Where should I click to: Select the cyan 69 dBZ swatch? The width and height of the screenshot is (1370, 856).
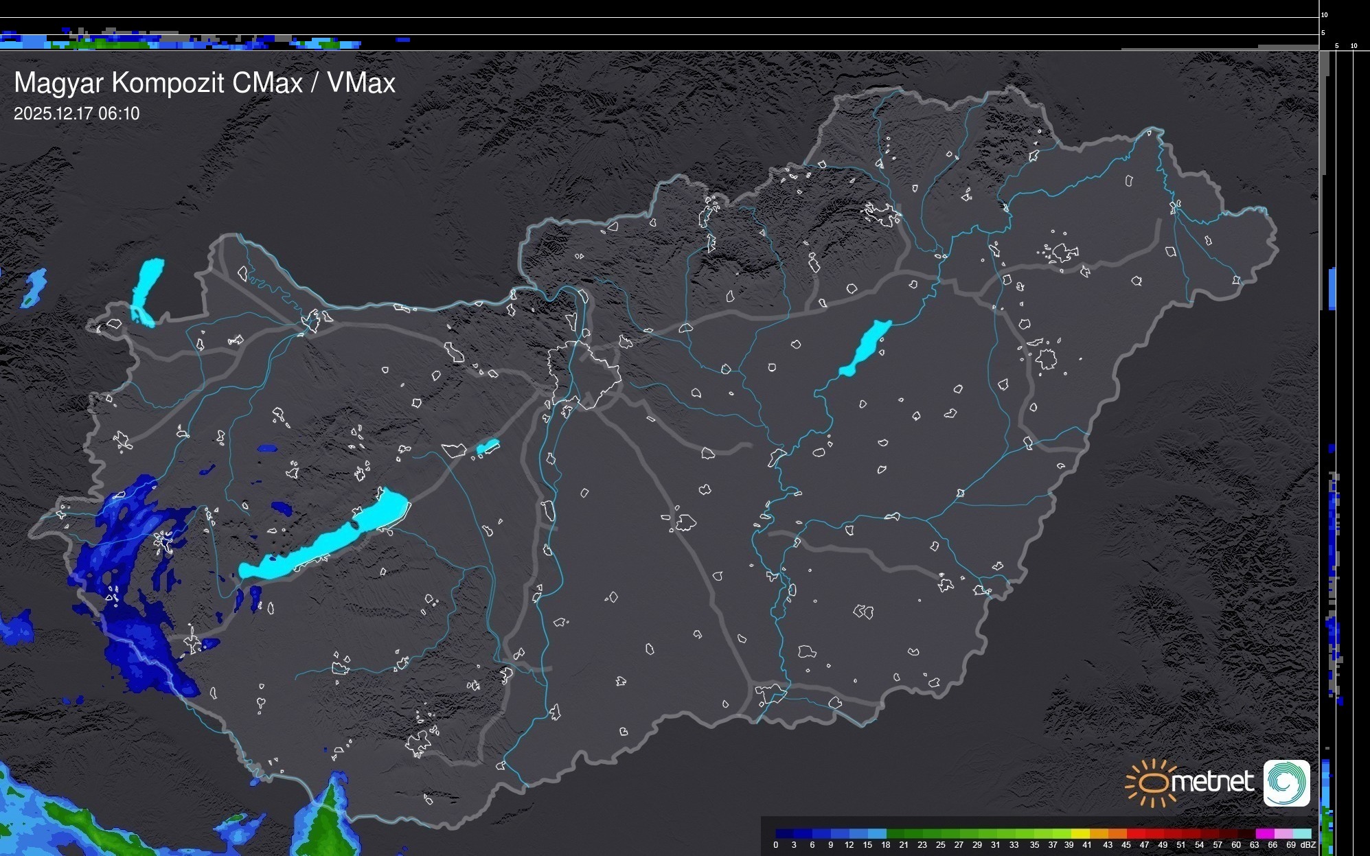(x=1301, y=833)
